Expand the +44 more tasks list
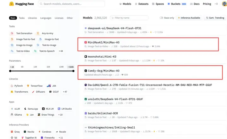This screenshot has height=139, width=227. [x=61, y=51]
